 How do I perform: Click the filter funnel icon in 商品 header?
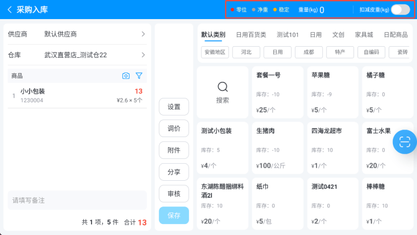coord(139,76)
